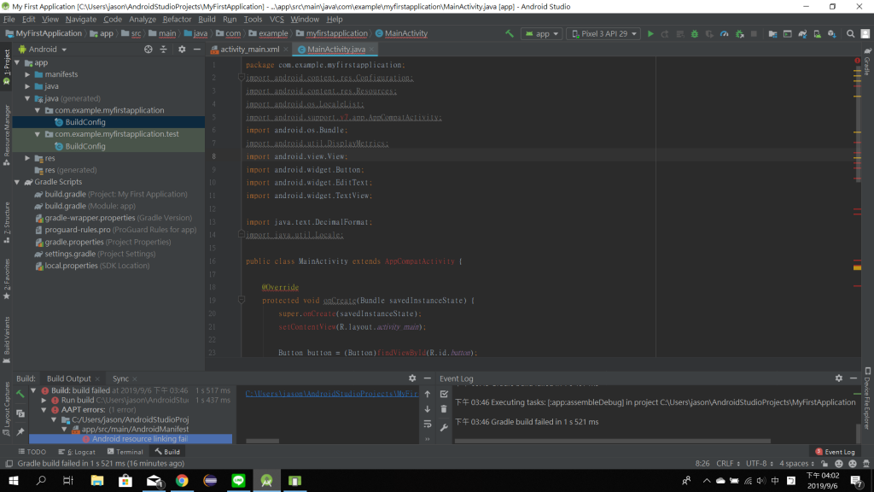The image size is (874, 492).
Task: Open the Terminal tool window tab
Action: (x=125, y=452)
